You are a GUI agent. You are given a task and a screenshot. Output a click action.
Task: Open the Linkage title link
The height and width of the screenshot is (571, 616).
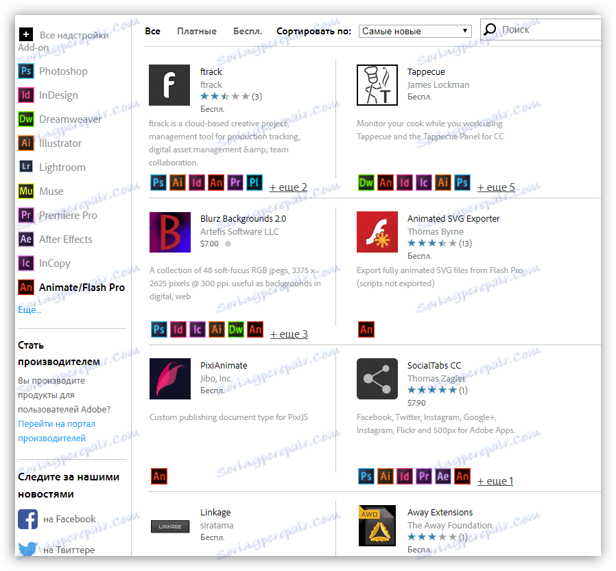point(215,513)
